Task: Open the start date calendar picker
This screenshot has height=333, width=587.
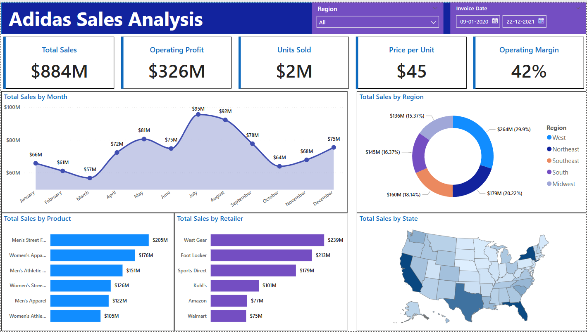Action: tap(495, 21)
